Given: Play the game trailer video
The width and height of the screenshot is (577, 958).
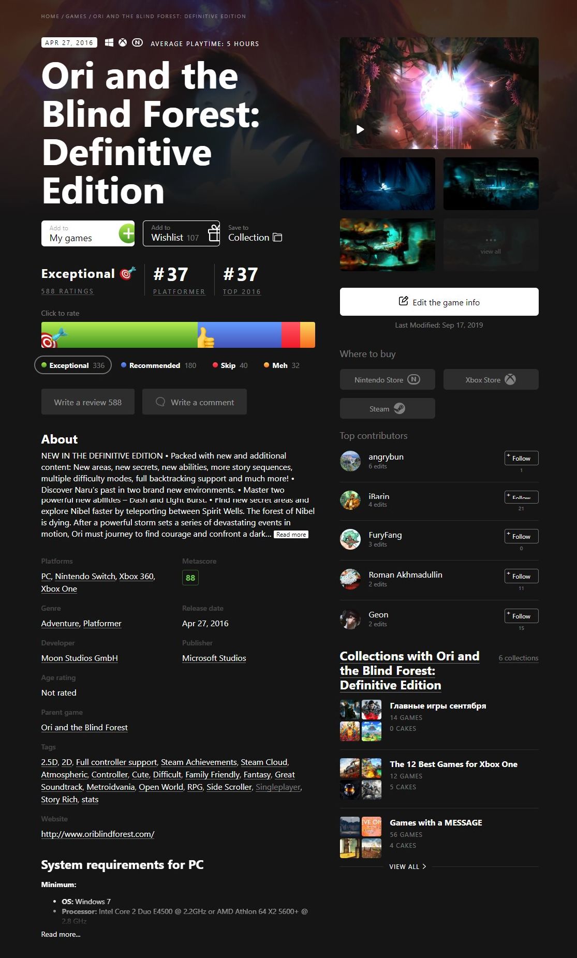Looking at the screenshot, I should [x=360, y=129].
